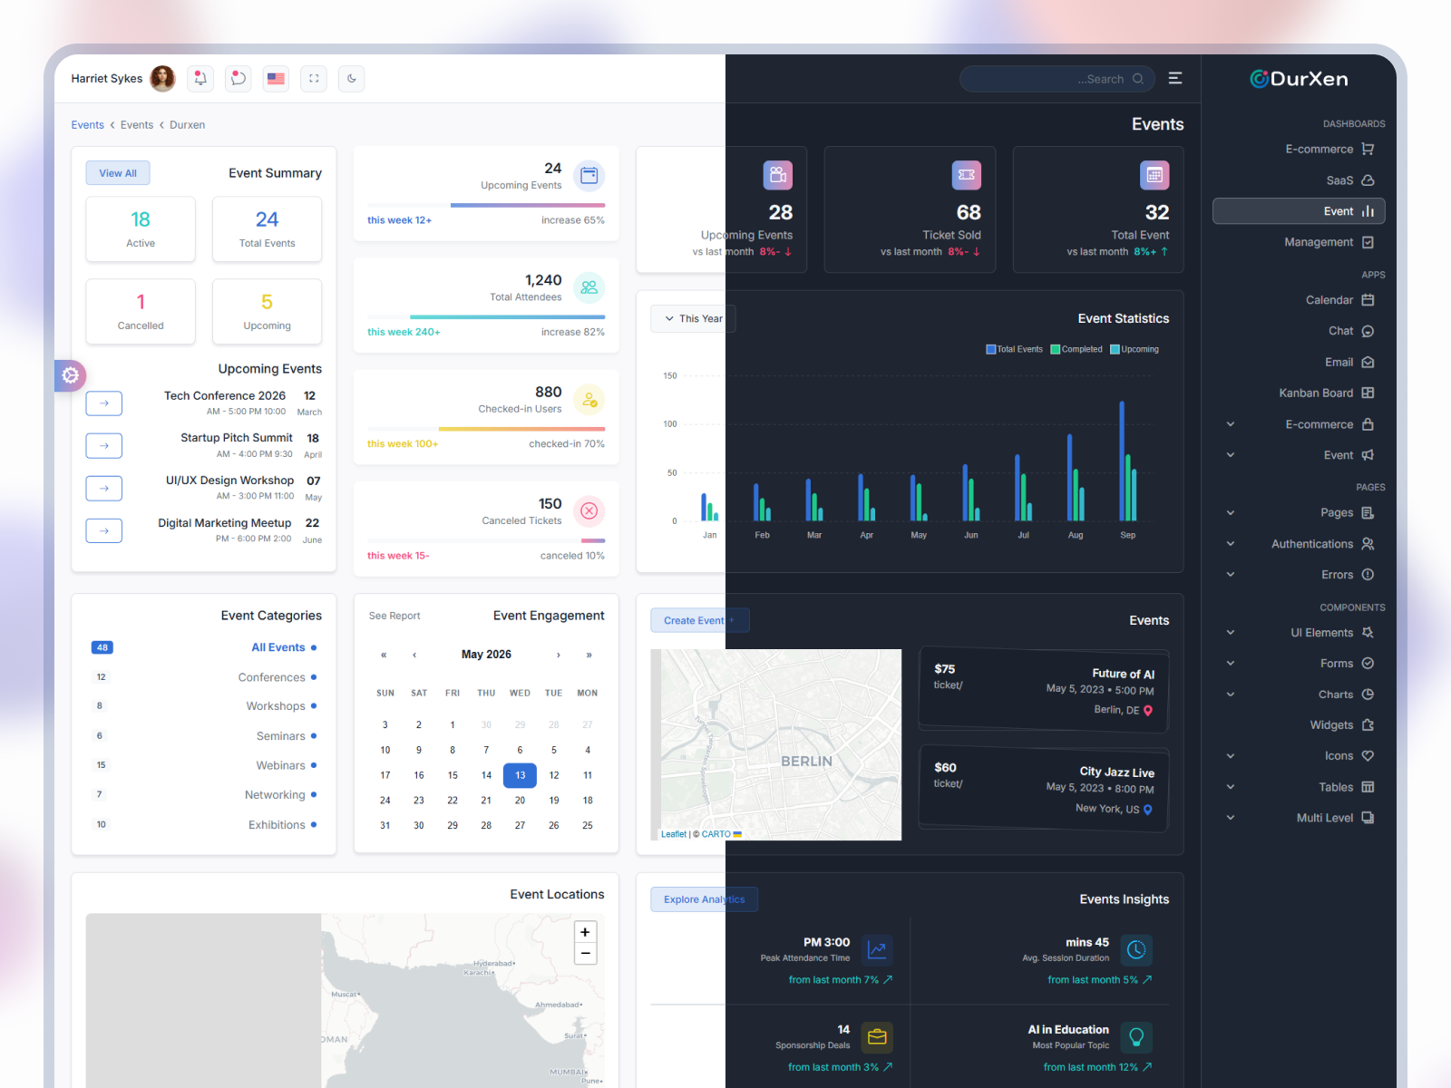Select date 13 in May 2026 calendar
This screenshot has width=1451, height=1088.
click(520, 775)
